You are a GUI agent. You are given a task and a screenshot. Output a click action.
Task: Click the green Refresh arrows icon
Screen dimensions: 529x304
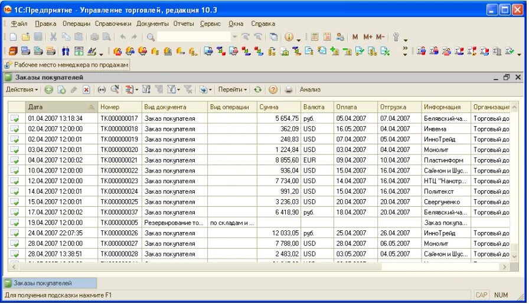pos(258,90)
